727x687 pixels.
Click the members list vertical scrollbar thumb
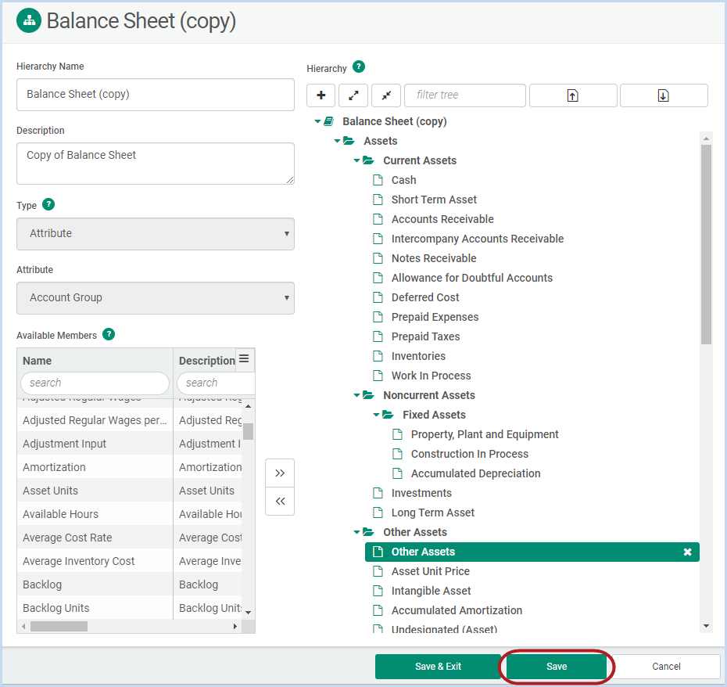pos(248,431)
